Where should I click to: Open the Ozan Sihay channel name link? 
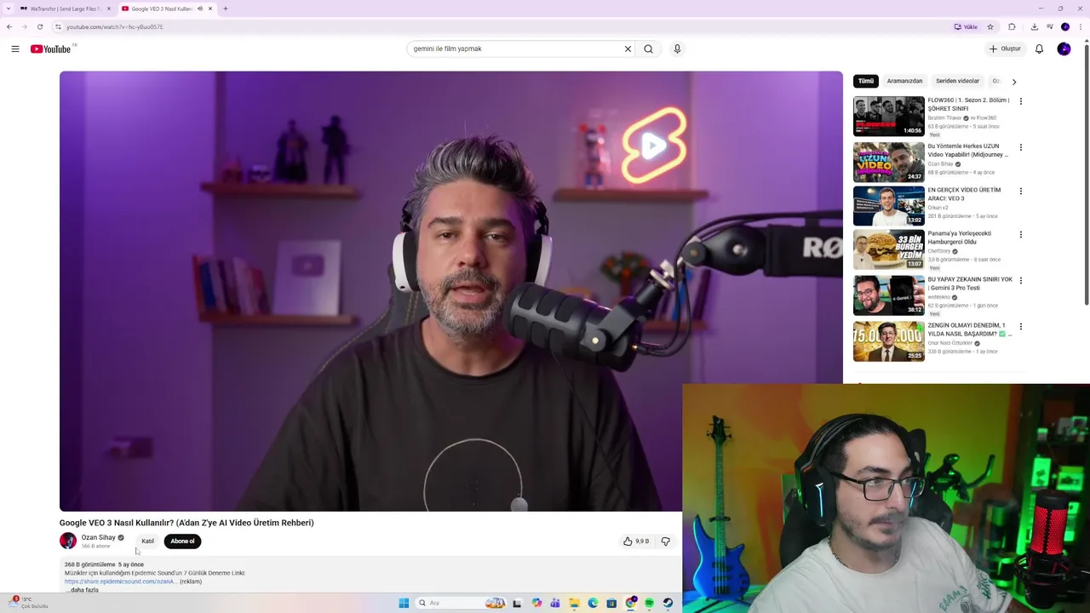98,537
